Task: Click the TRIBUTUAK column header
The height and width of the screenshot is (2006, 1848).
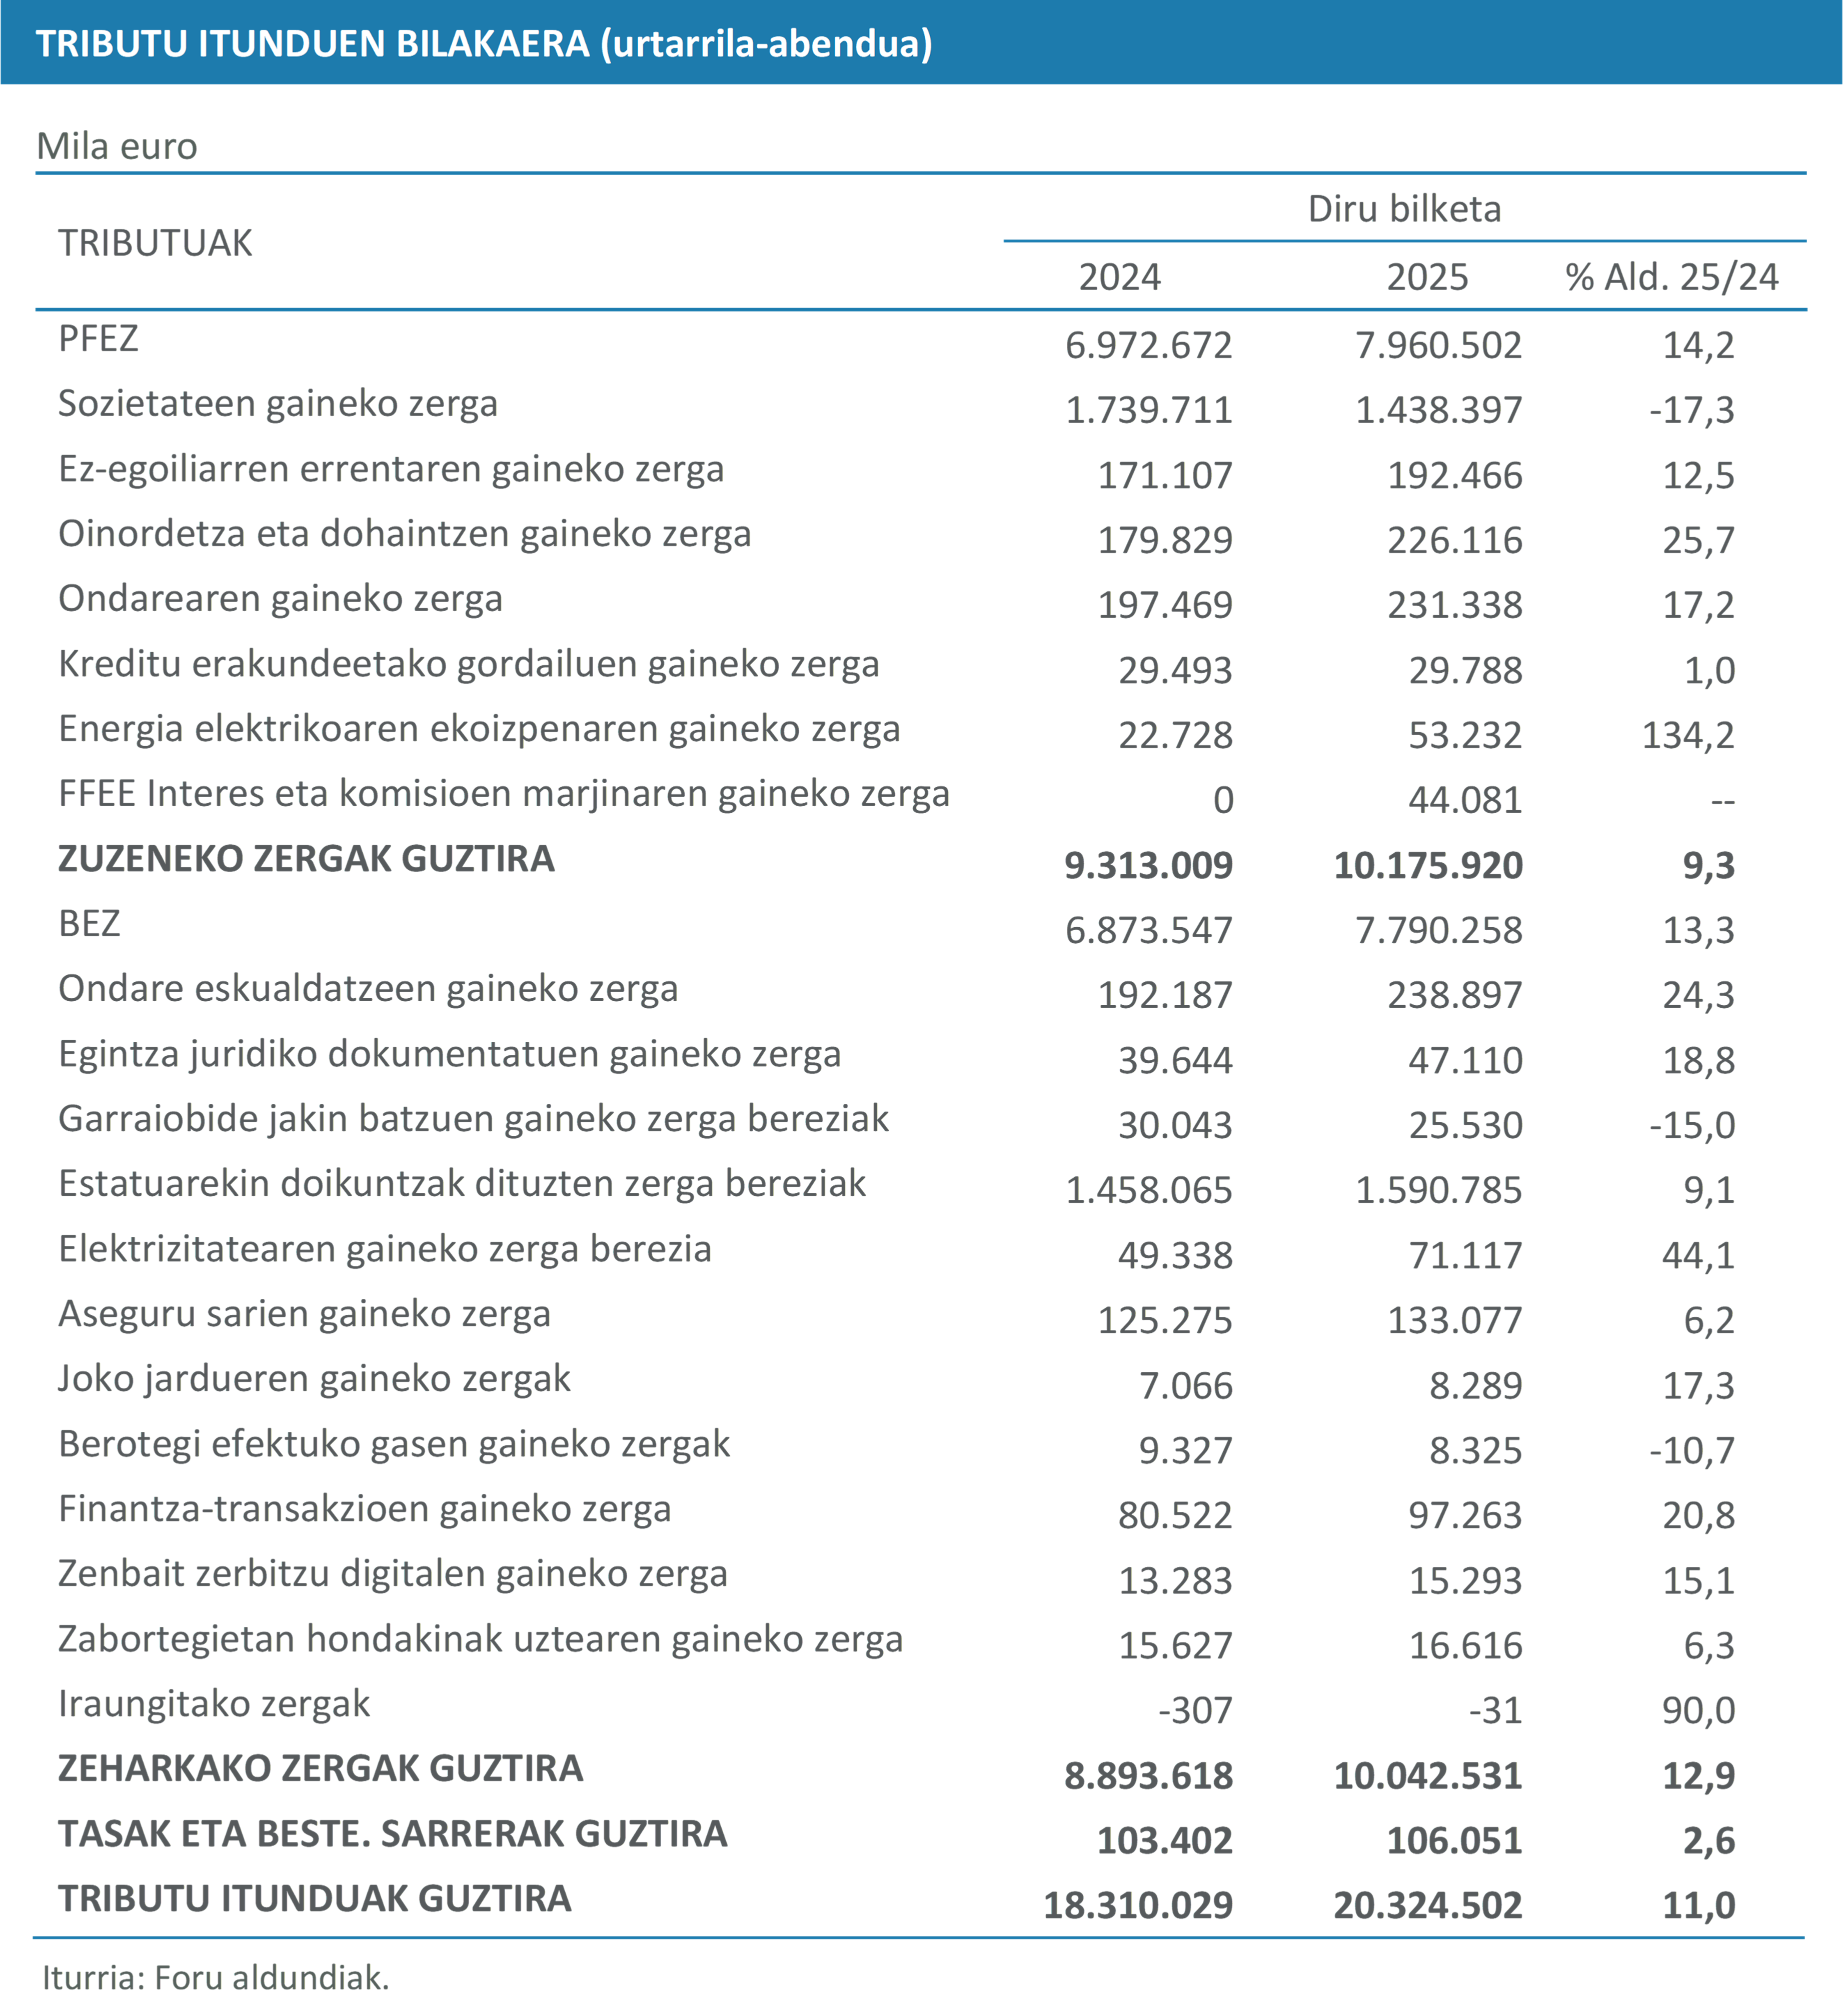Action: pyautogui.click(x=155, y=243)
